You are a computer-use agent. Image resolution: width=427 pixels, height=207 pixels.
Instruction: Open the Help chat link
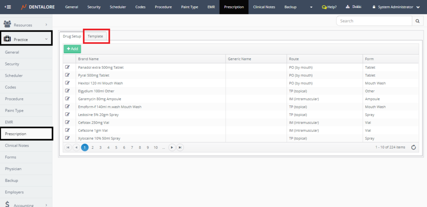[329, 7]
